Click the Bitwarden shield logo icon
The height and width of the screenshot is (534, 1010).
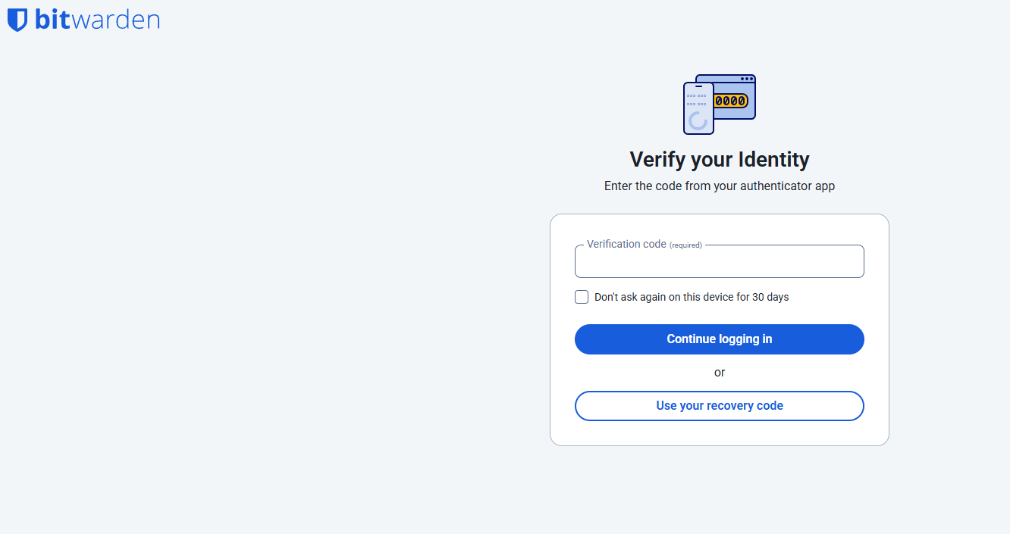tap(17, 19)
